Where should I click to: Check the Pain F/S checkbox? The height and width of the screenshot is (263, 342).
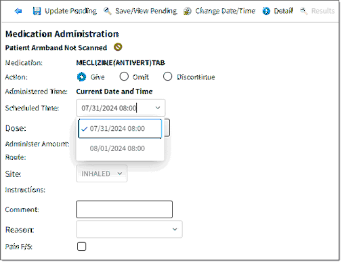[x=81, y=246]
